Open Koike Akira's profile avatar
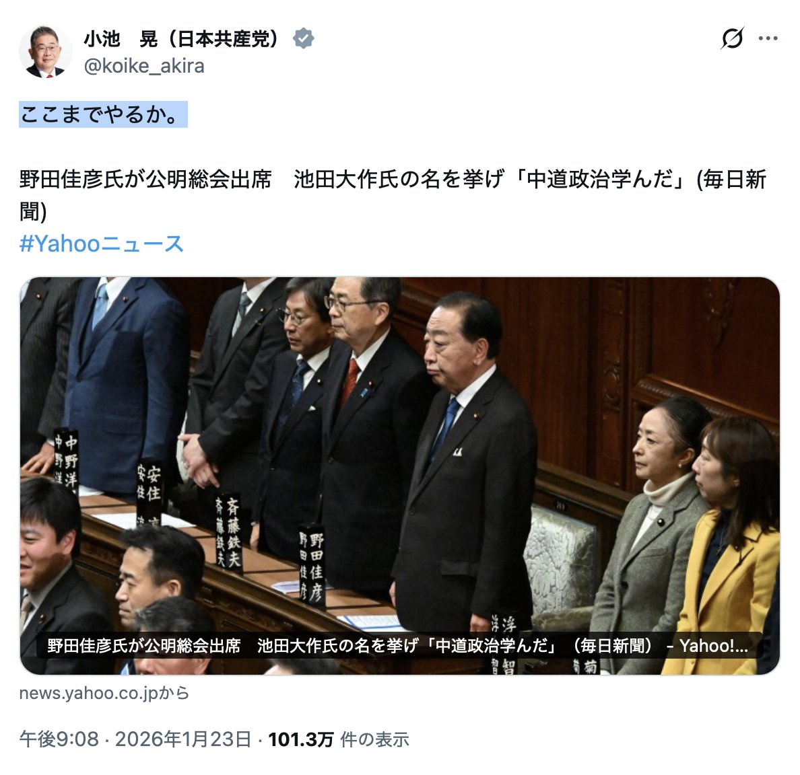The height and width of the screenshot is (775, 800). coord(45,52)
